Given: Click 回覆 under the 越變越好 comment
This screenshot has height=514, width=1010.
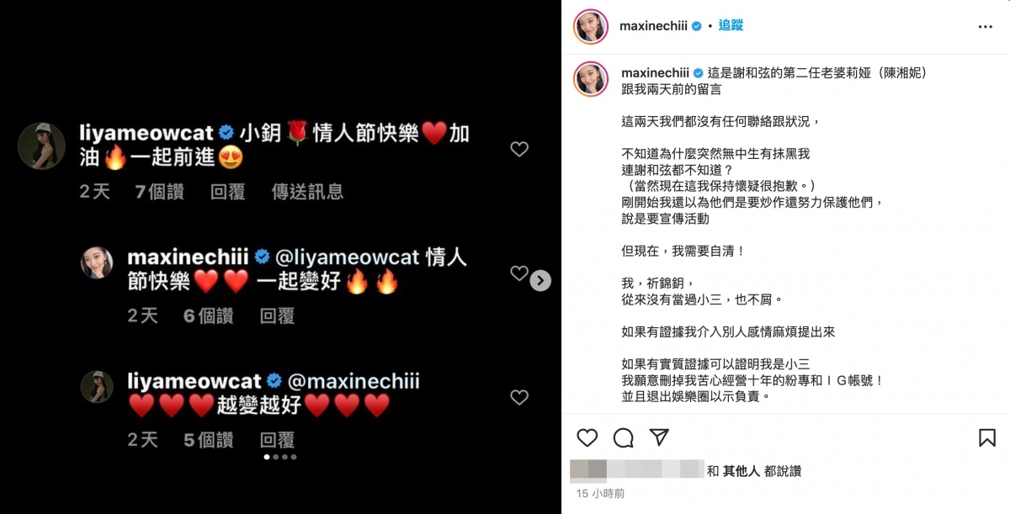Looking at the screenshot, I should [277, 439].
